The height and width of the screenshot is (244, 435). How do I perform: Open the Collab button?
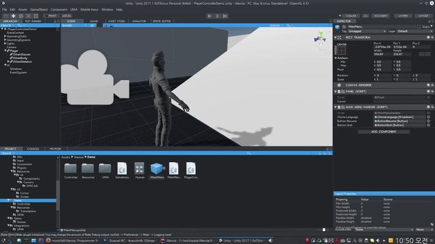pyautogui.click(x=351, y=16)
